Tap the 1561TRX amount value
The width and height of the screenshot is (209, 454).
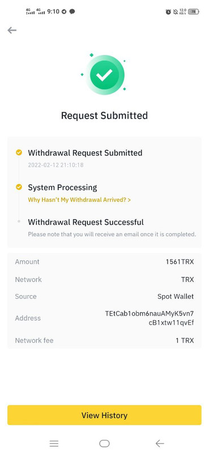180,262
